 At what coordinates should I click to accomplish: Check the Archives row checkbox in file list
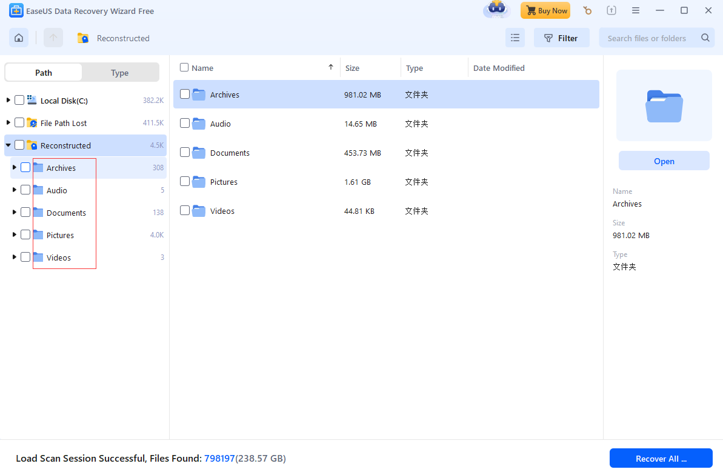pyautogui.click(x=185, y=94)
